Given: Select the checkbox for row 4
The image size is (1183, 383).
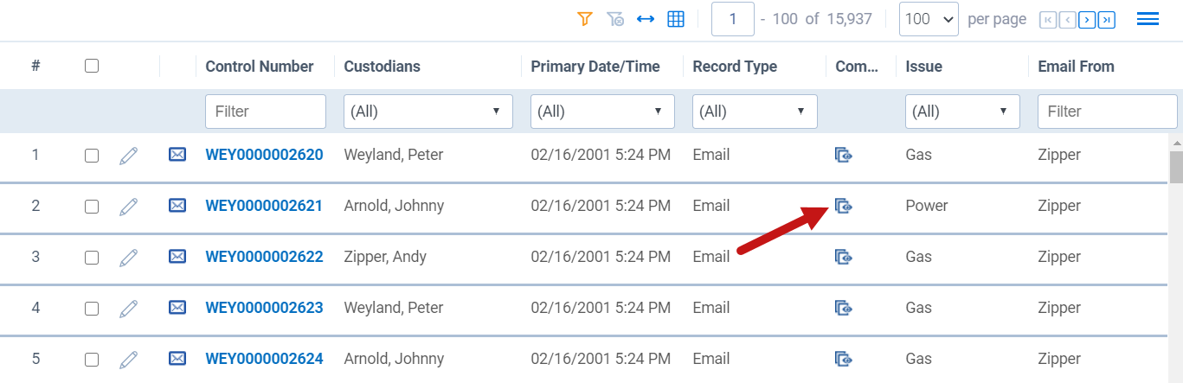Looking at the screenshot, I should tap(92, 308).
